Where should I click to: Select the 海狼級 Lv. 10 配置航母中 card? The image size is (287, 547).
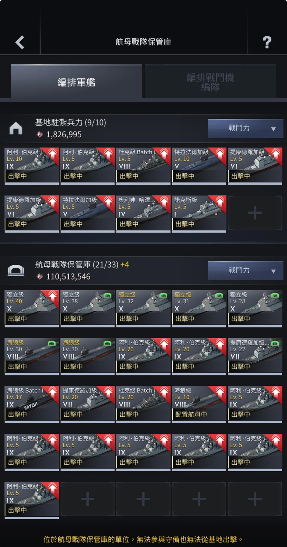point(199,405)
